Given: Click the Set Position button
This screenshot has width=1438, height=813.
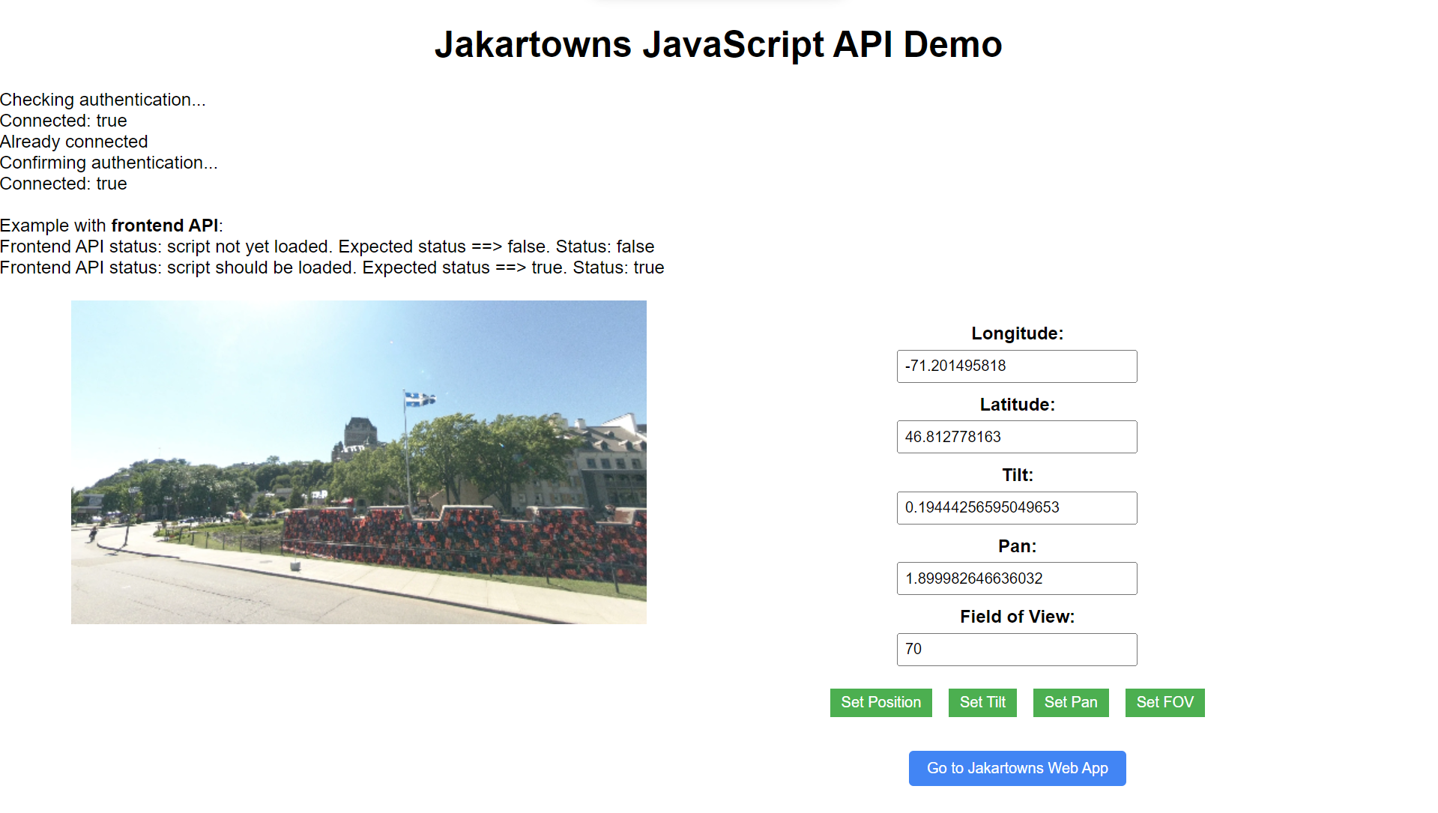Looking at the screenshot, I should 880,702.
